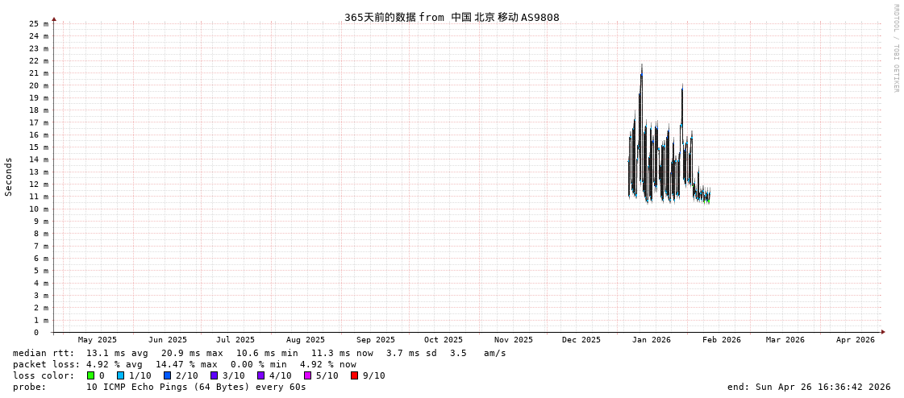Click the purple 3/10 loss swatch
Viewport: 904px width, 398px height.
pos(214,375)
